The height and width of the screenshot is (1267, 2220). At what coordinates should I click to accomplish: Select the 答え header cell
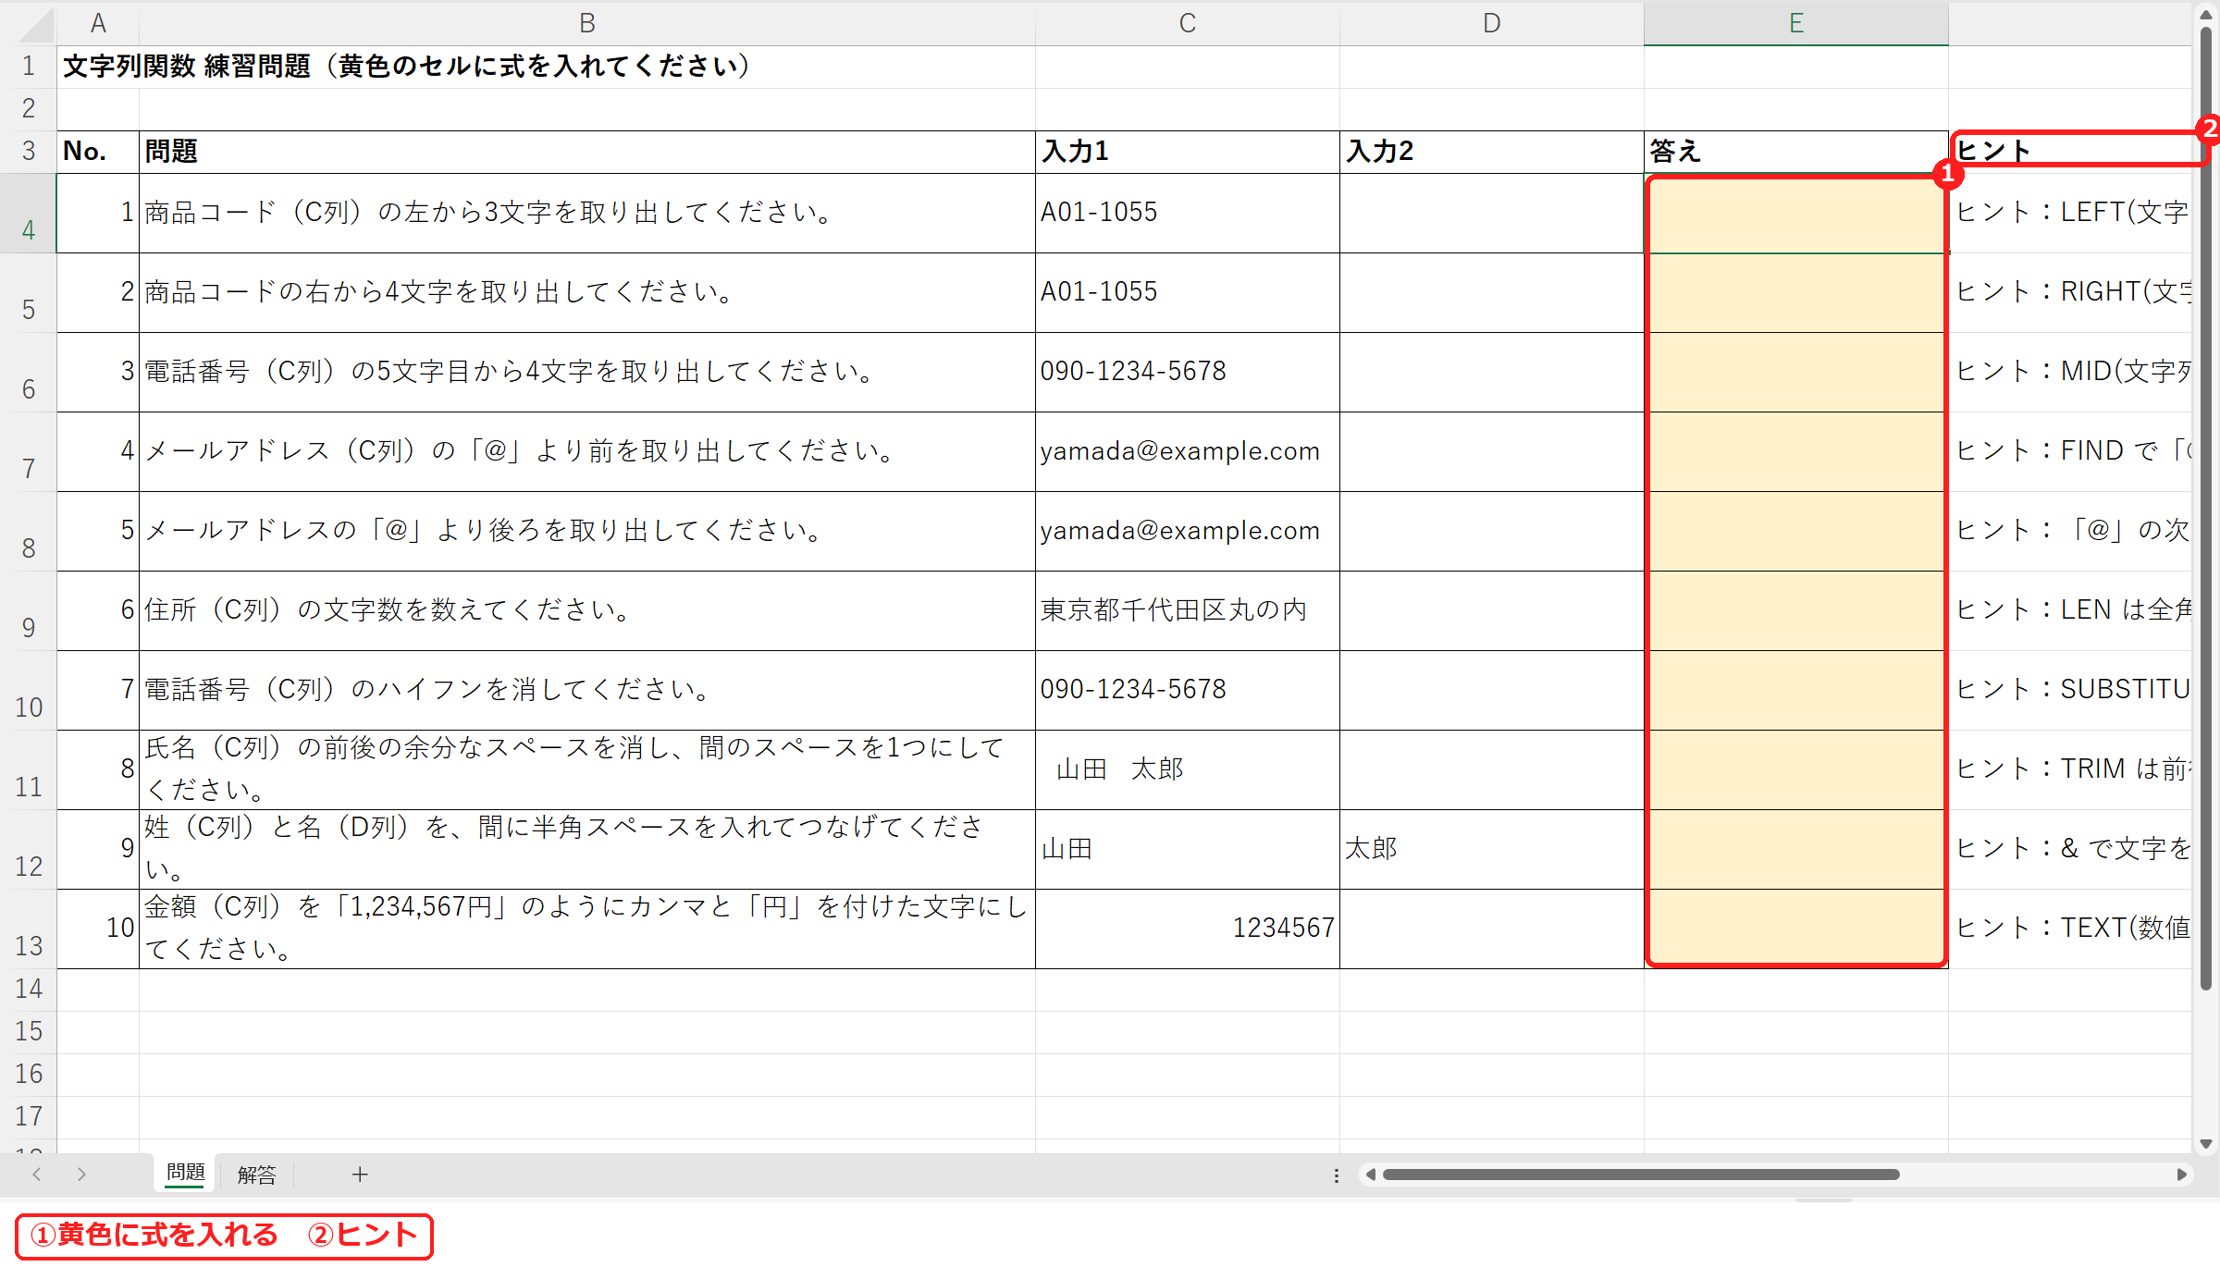pyautogui.click(x=1796, y=152)
